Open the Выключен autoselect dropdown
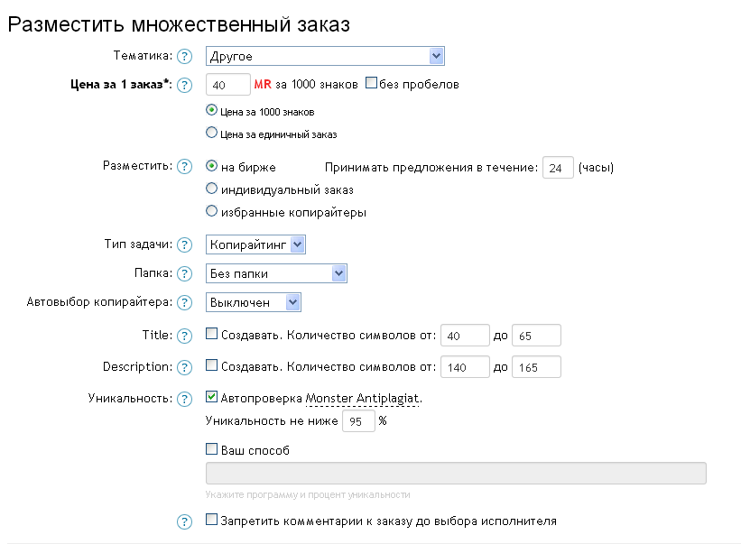This screenshot has height=544, width=741. coord(254,302)
